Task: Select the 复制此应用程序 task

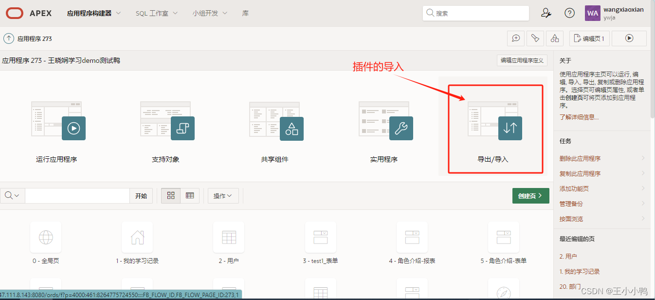Action: 580,173
